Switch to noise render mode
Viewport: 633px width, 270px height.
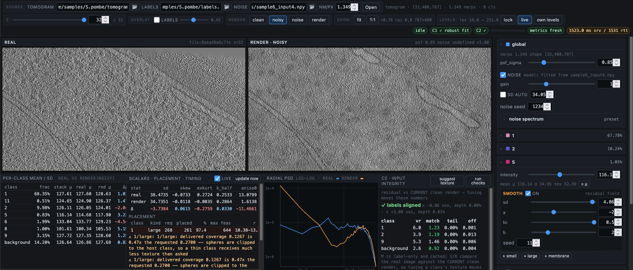click(x=298, y=20)
